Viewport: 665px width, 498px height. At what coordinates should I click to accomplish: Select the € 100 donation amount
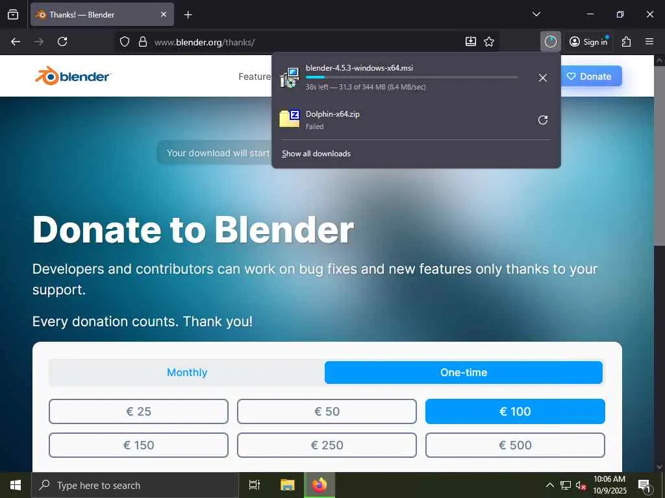coord(515,411)
